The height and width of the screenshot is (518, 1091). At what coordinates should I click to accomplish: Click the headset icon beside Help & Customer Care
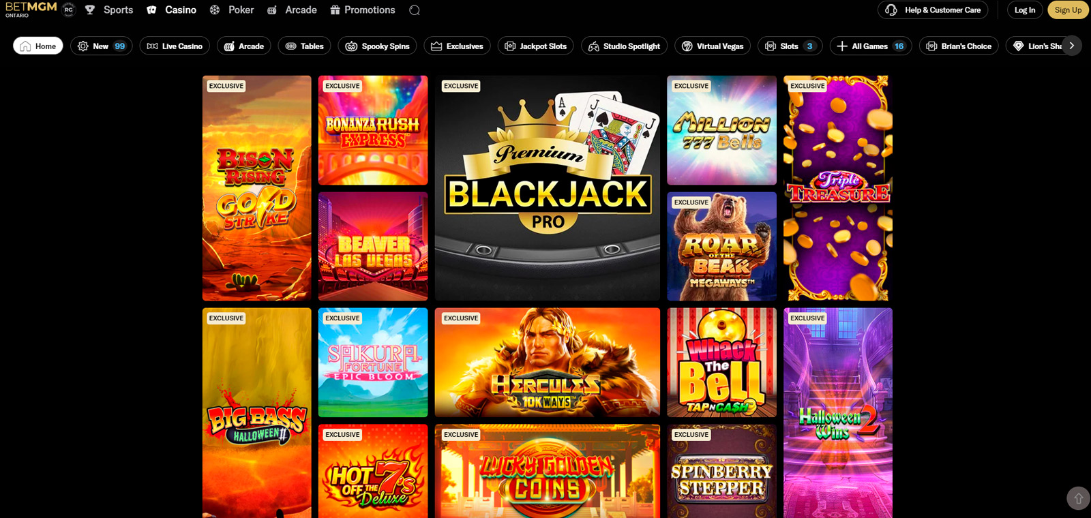pos(891,10)
